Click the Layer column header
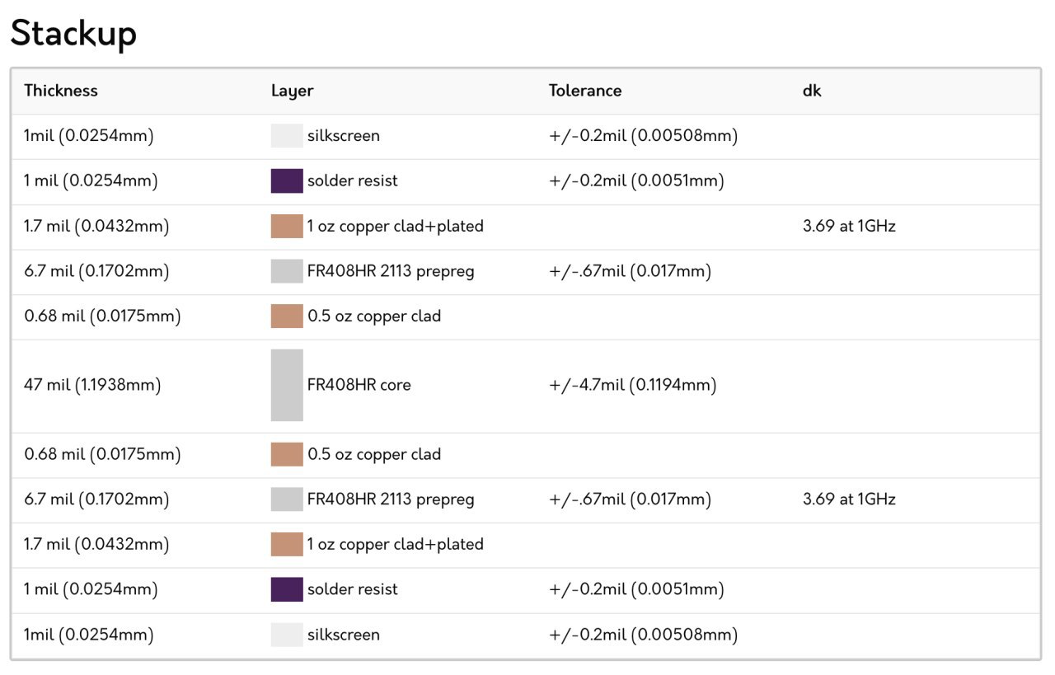Viewport: 1055px width, 675px height. (x=292, y=91)
